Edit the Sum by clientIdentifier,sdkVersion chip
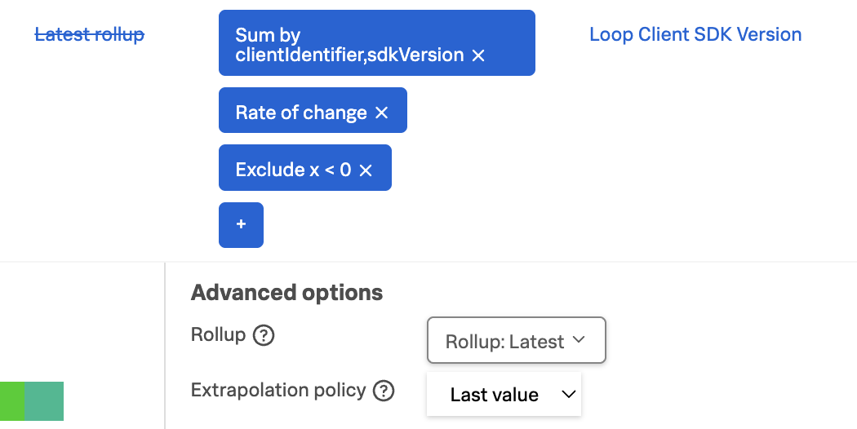Screen dimensions: 857x429 (x=349, y=45)
